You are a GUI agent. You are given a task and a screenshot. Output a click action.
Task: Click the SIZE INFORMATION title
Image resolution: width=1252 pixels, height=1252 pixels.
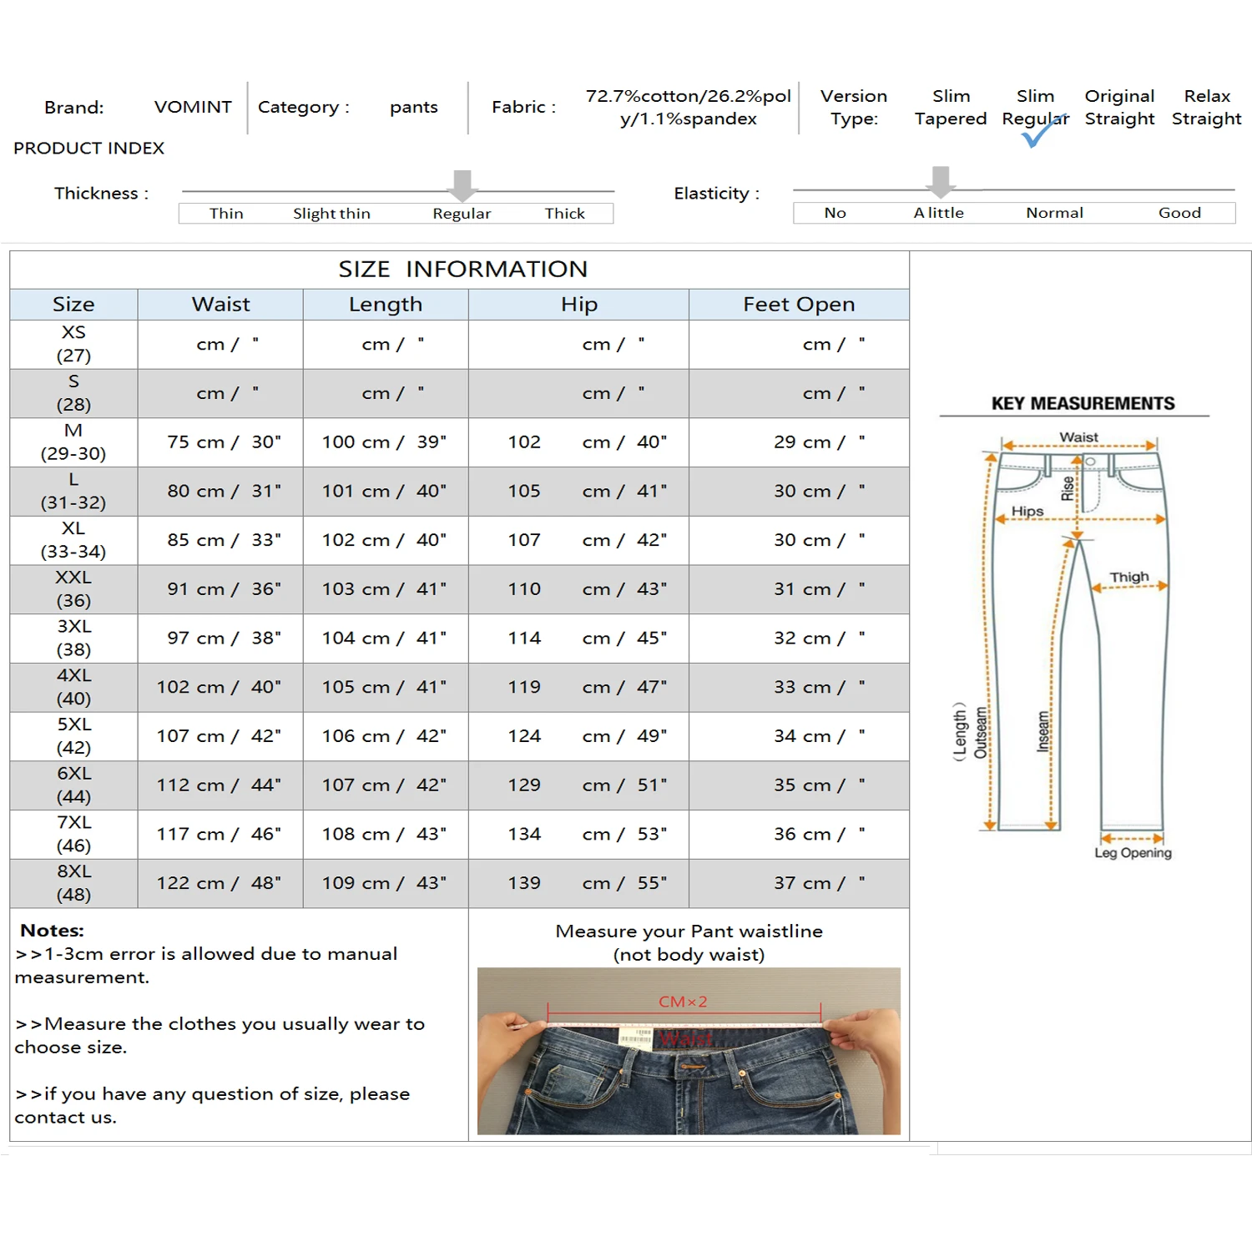[x=462, y=269]
